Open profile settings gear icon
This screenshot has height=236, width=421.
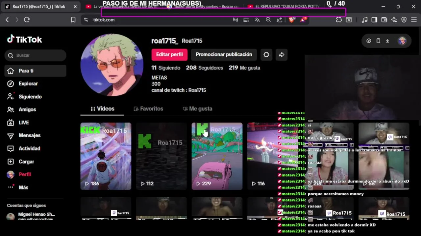pos(266,55)
